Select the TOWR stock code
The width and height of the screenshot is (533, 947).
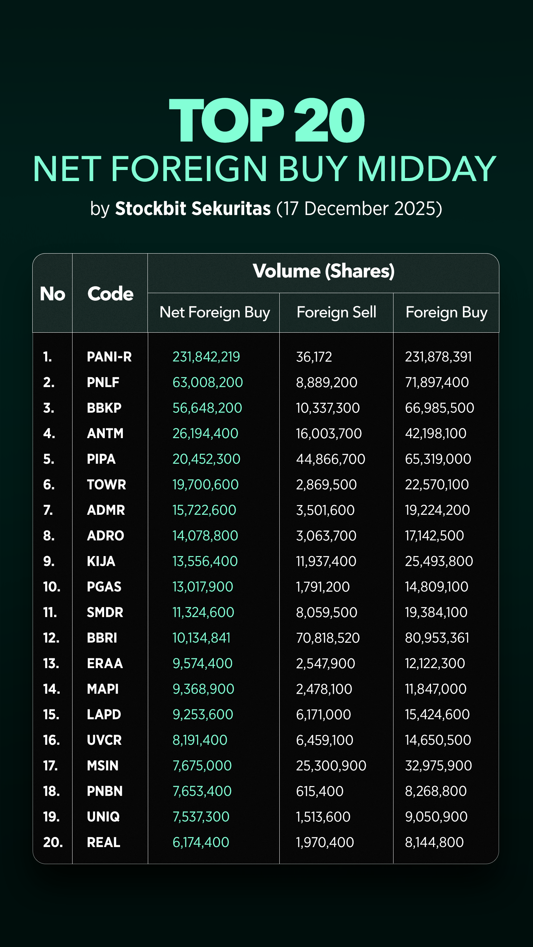pos(106,485)
